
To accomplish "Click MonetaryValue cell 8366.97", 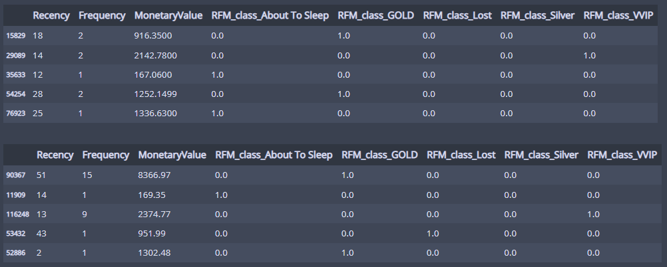I will point(154,175).
